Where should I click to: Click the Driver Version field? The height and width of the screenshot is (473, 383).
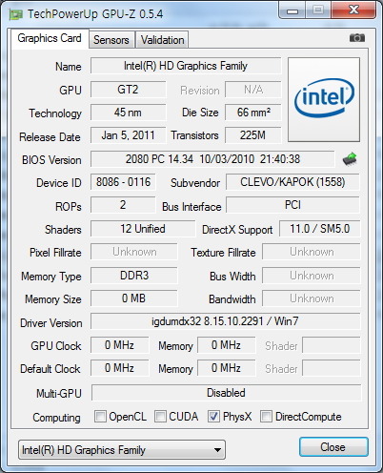pyautogui.click(x=226, y=321)
